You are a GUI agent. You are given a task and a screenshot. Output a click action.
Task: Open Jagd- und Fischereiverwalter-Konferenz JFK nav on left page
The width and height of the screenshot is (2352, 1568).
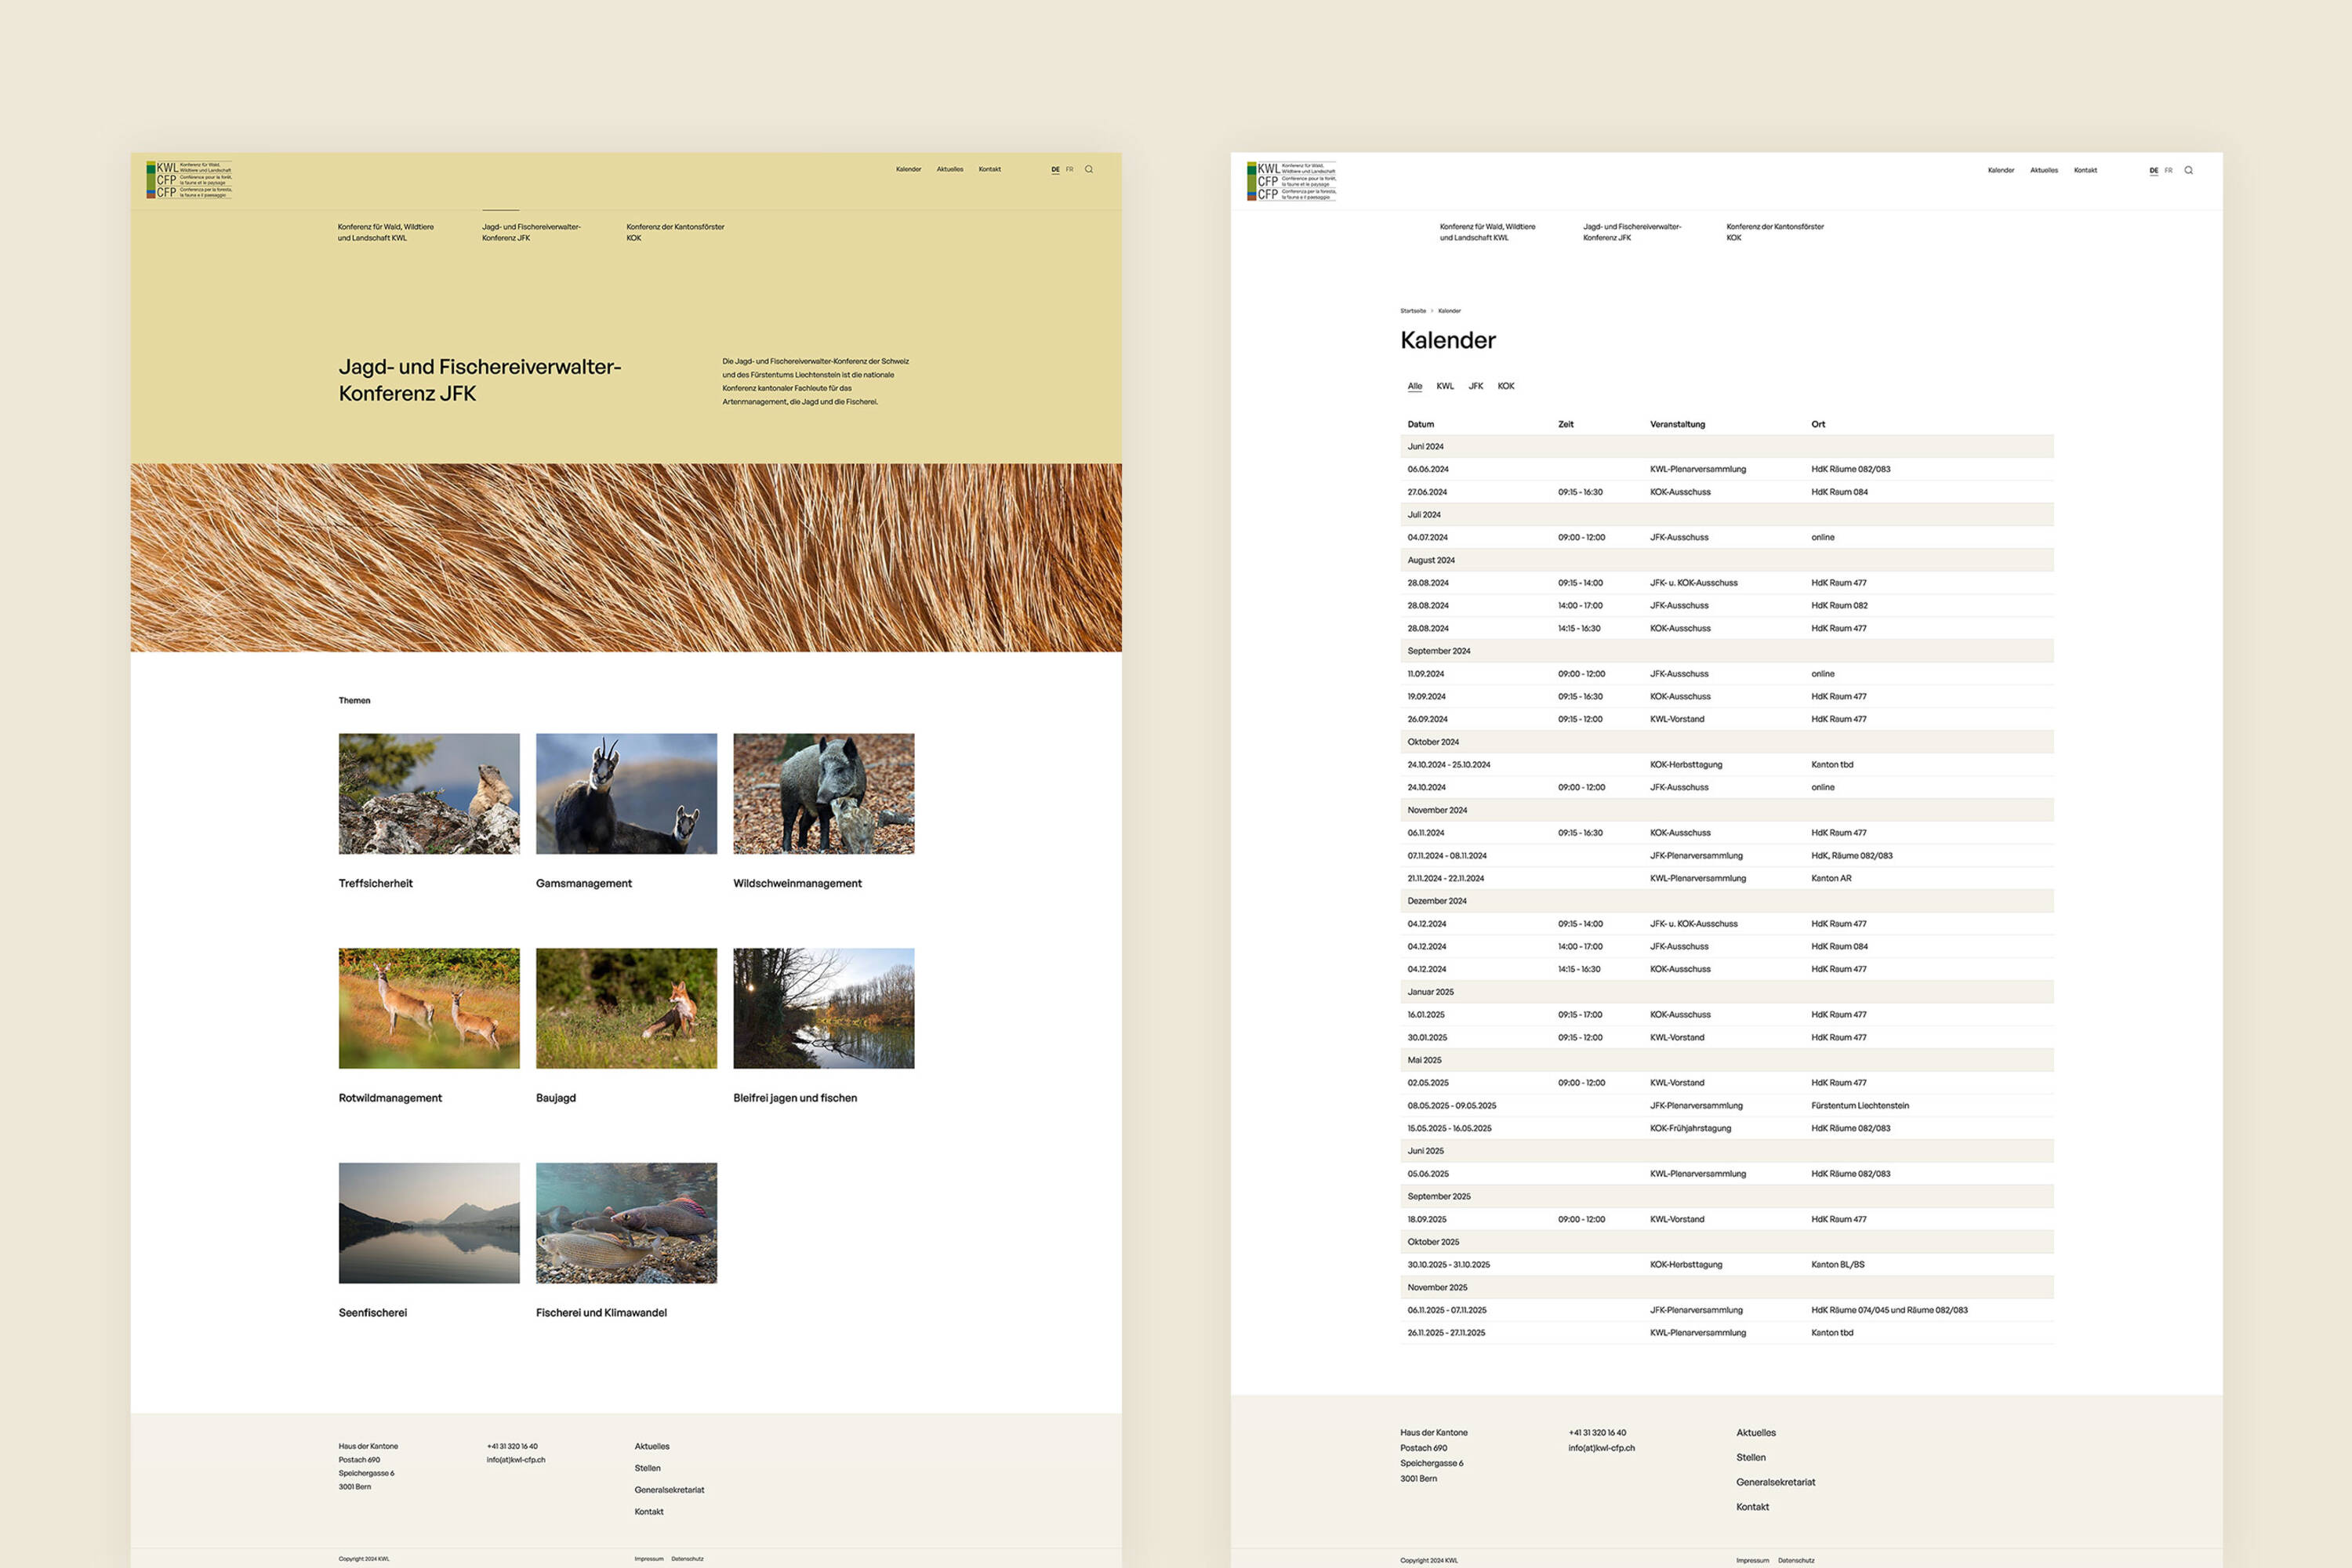[x=531, y=232]
